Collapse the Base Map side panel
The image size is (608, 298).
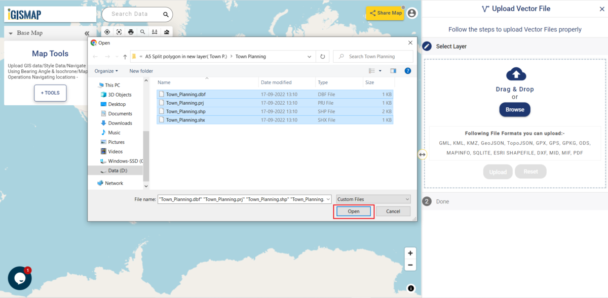coord(87,33)
